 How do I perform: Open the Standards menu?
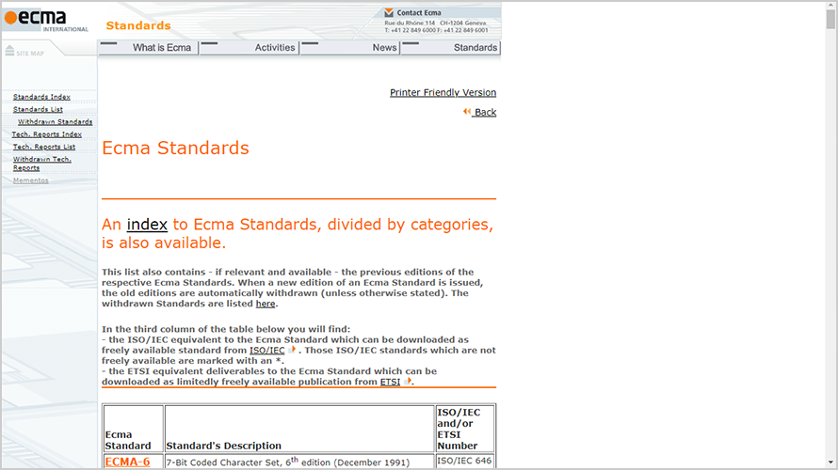[x=450, y=48]
